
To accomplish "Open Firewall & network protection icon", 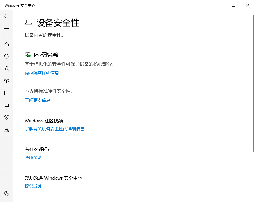I will pos(6,81).
